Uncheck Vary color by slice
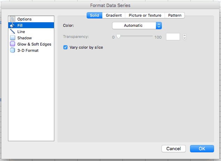This screenshot has width=221, height=161. 65,47
